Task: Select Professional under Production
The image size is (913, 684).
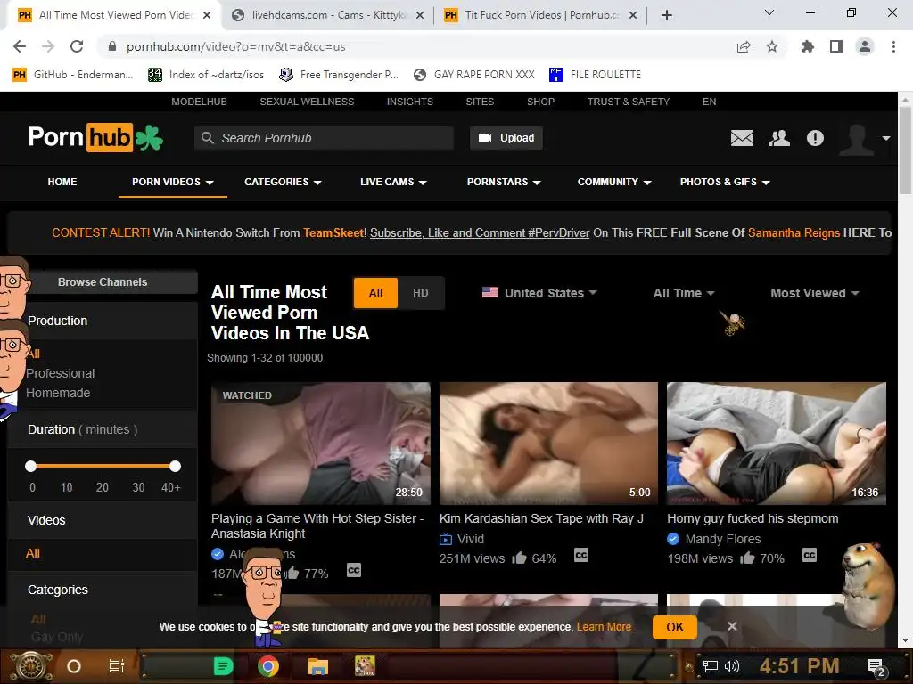Action: [x=60, y=373]
